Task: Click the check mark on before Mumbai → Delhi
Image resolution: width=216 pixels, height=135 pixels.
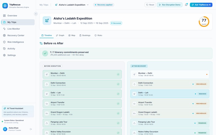Action: point(118,74)
